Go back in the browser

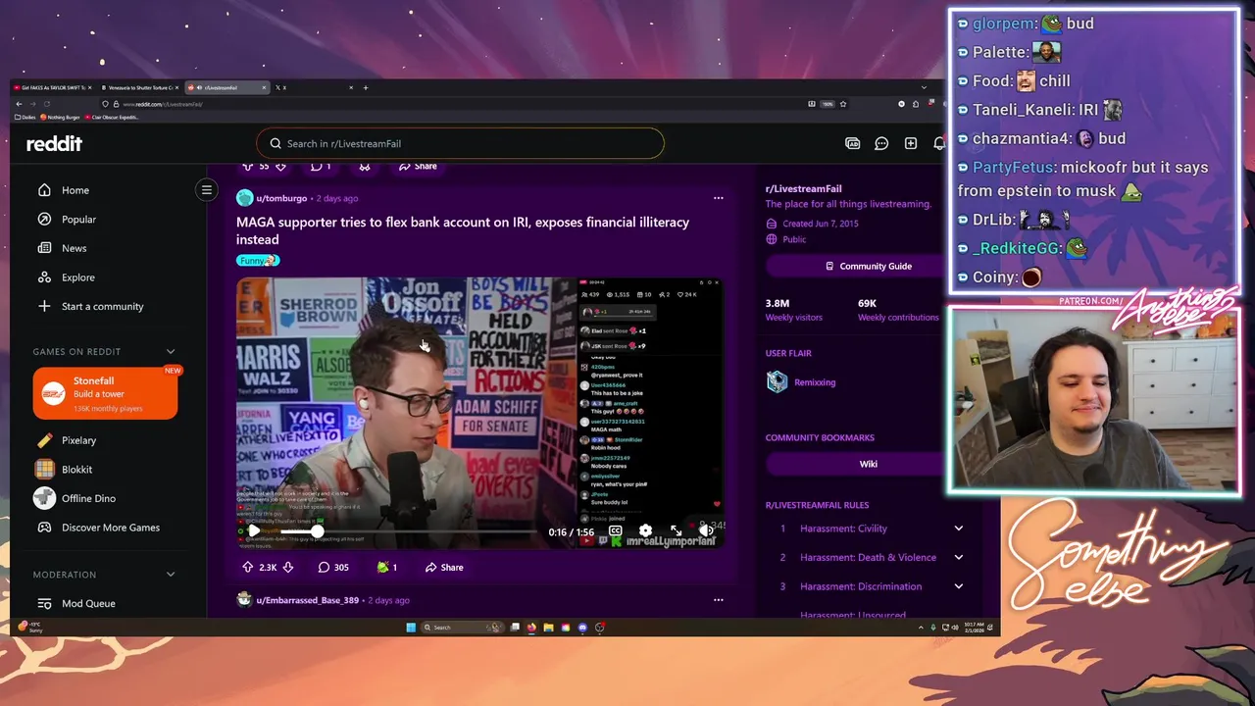click(19, 104)
